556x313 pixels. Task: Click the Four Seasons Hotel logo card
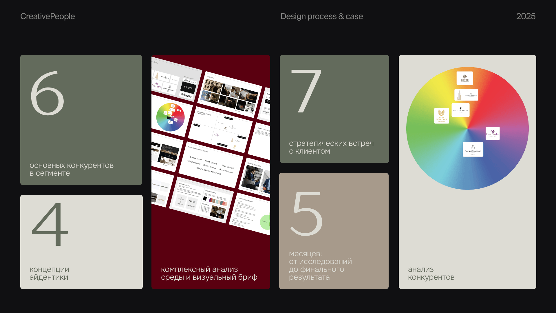point(473,150)
